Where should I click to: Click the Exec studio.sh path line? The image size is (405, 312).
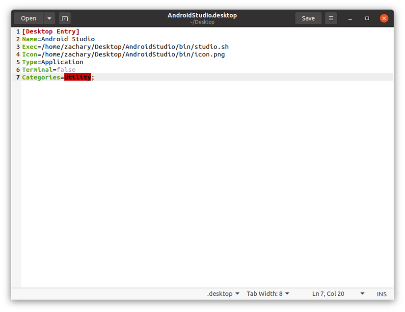pyautogui.click(x=125, y=47)
